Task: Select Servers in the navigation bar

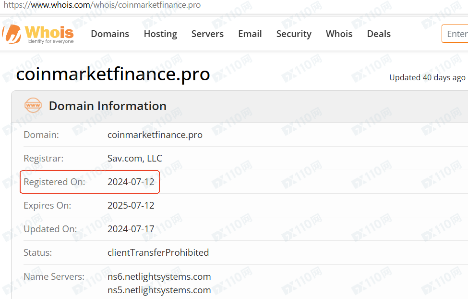Action: (207, 34)
